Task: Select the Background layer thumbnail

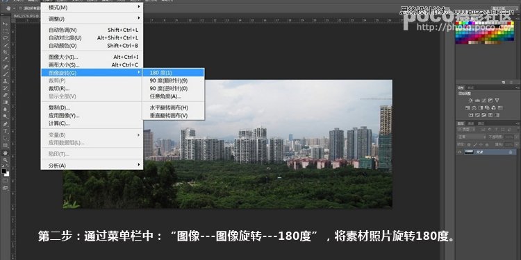Action: coord(469,152)
